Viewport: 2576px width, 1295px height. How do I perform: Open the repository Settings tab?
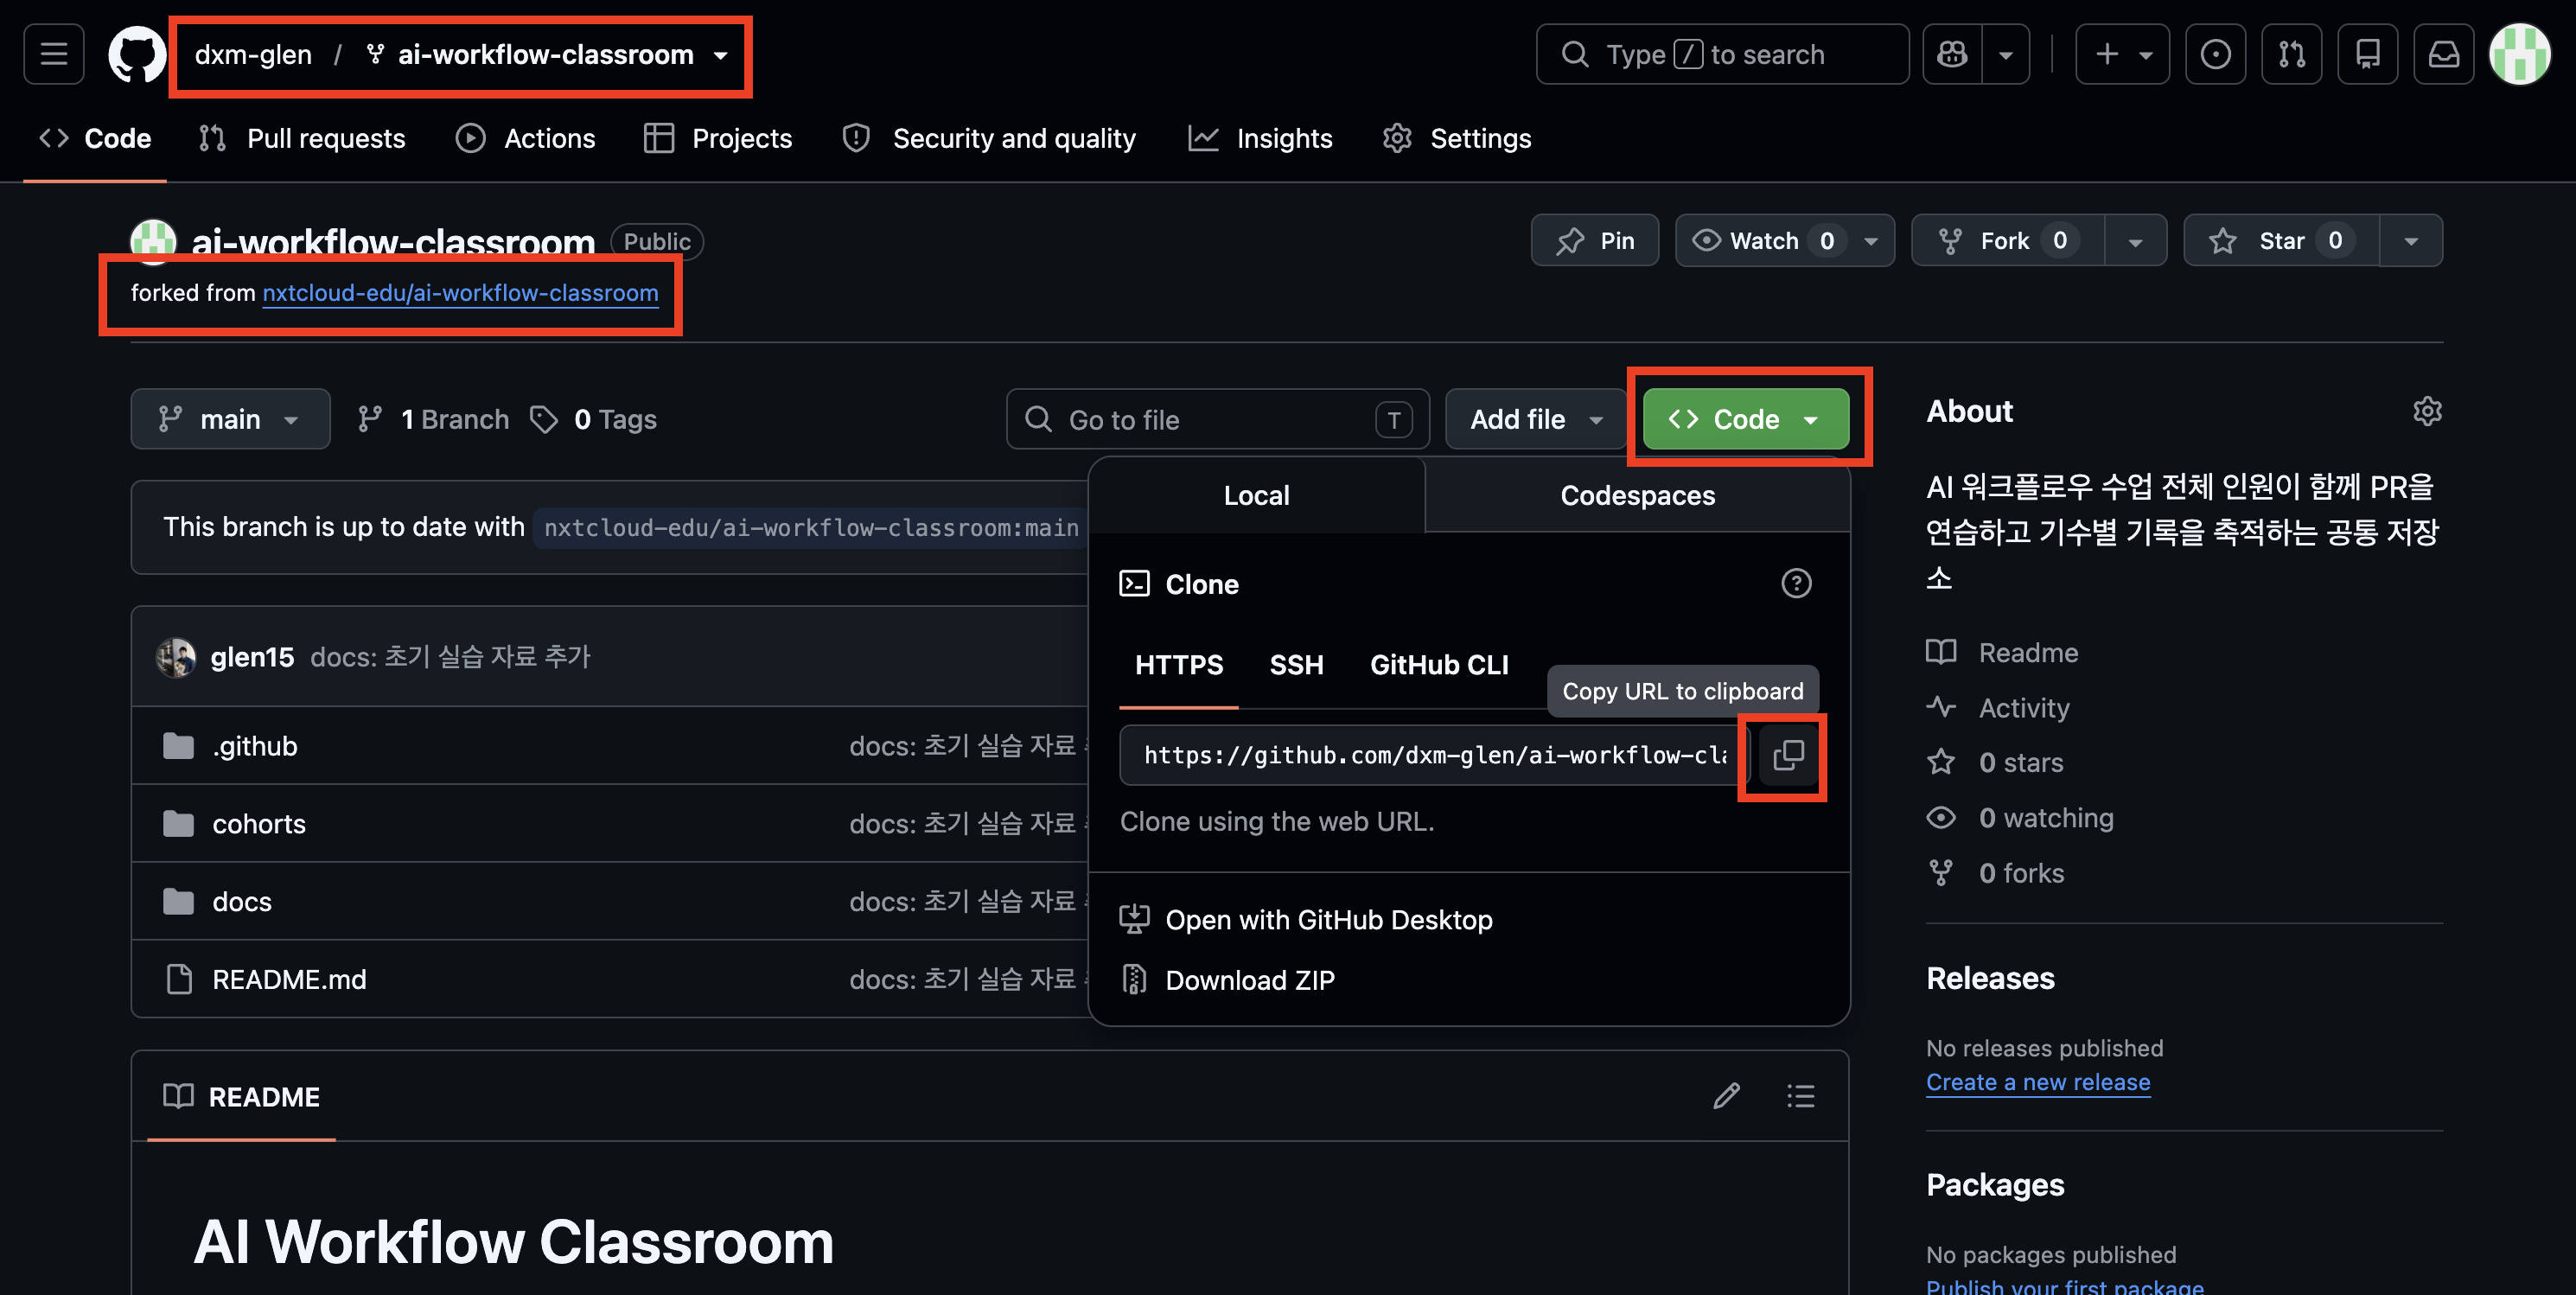[x=1456, y=138]
